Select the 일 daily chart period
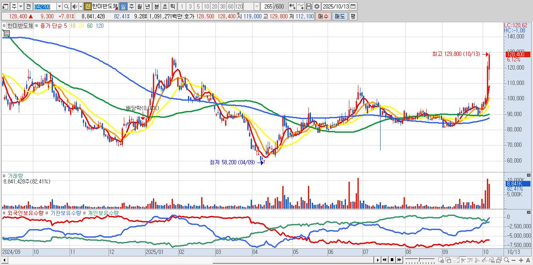Screen dimensions: 533x265 [123, 6]
